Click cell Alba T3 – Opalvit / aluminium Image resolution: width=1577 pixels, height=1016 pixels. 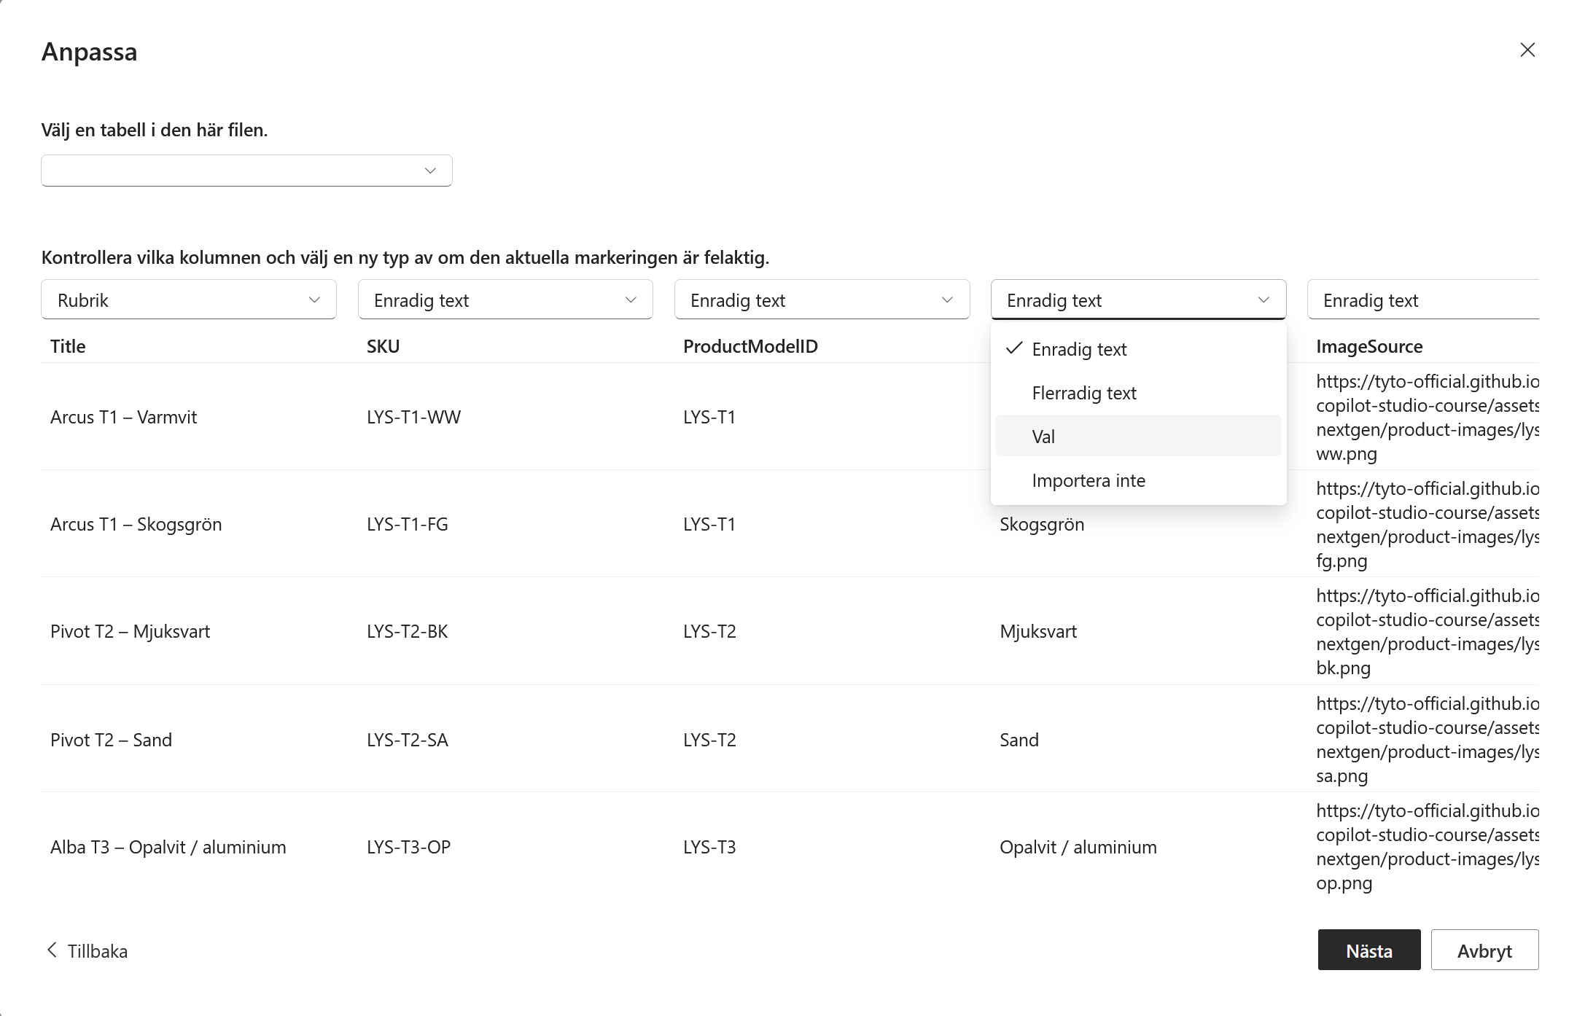168,847
